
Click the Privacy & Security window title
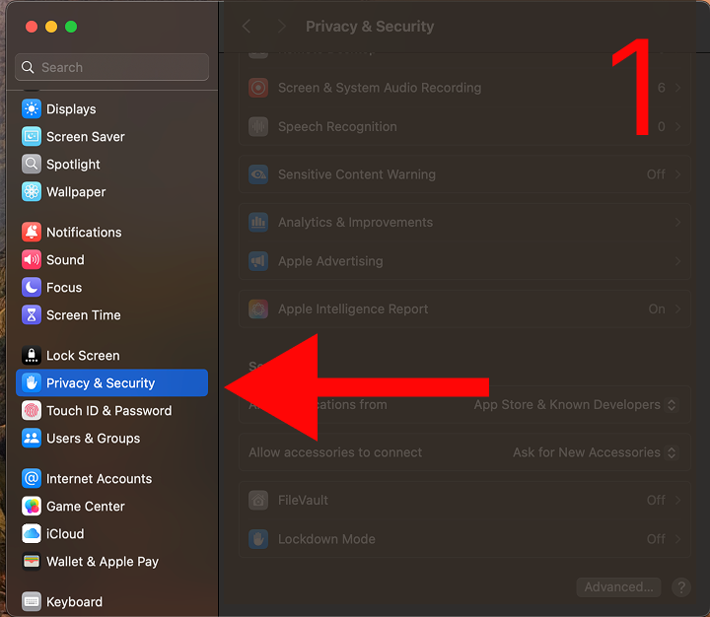(x=370, y=27)
